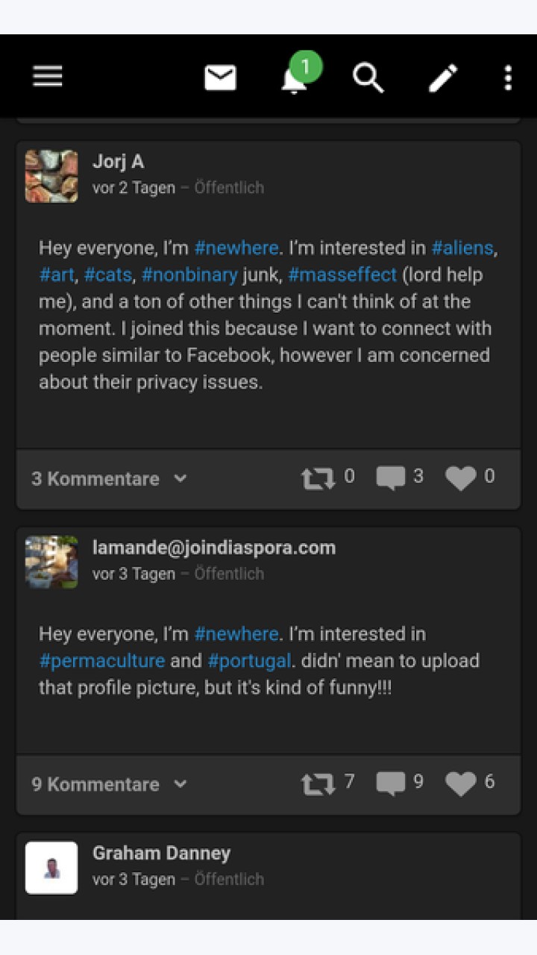Open comment bubble on Jorj A's post

[391, 478]
